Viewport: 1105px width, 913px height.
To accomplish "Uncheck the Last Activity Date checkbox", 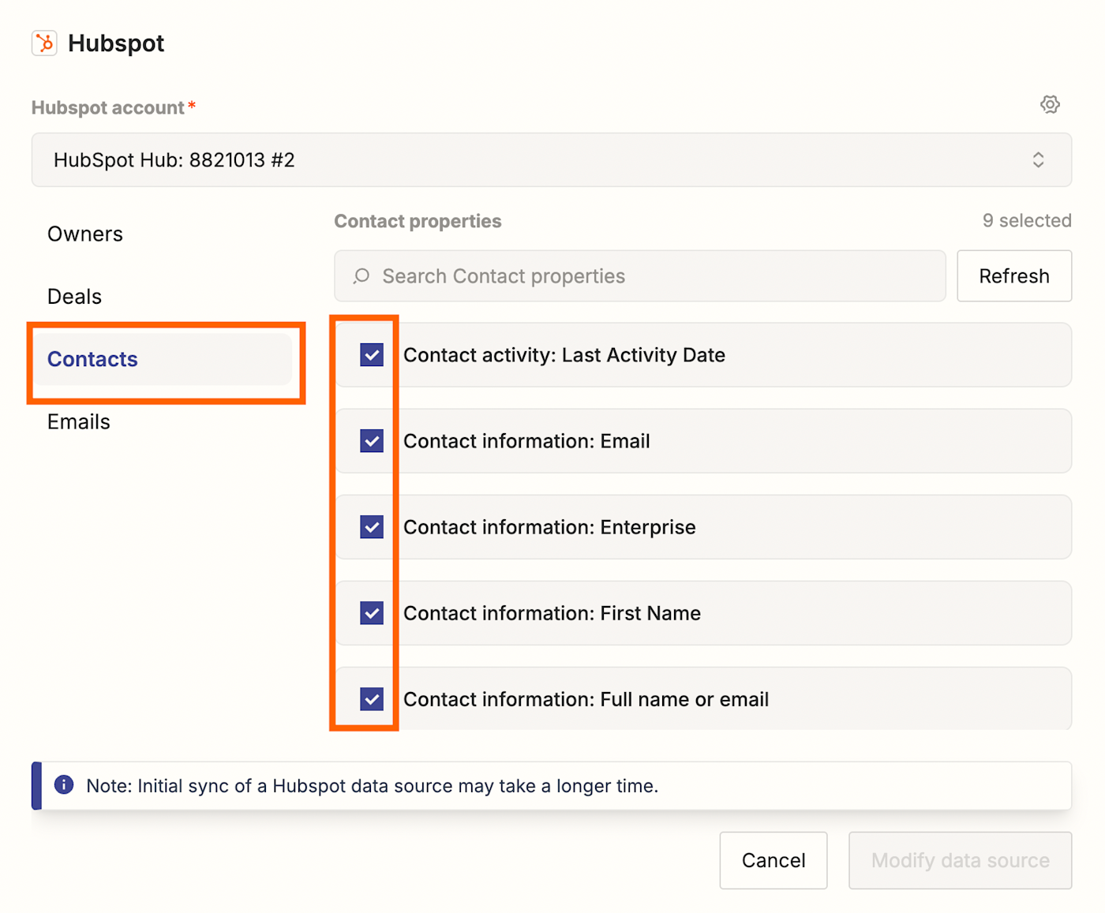I will 372,355.
